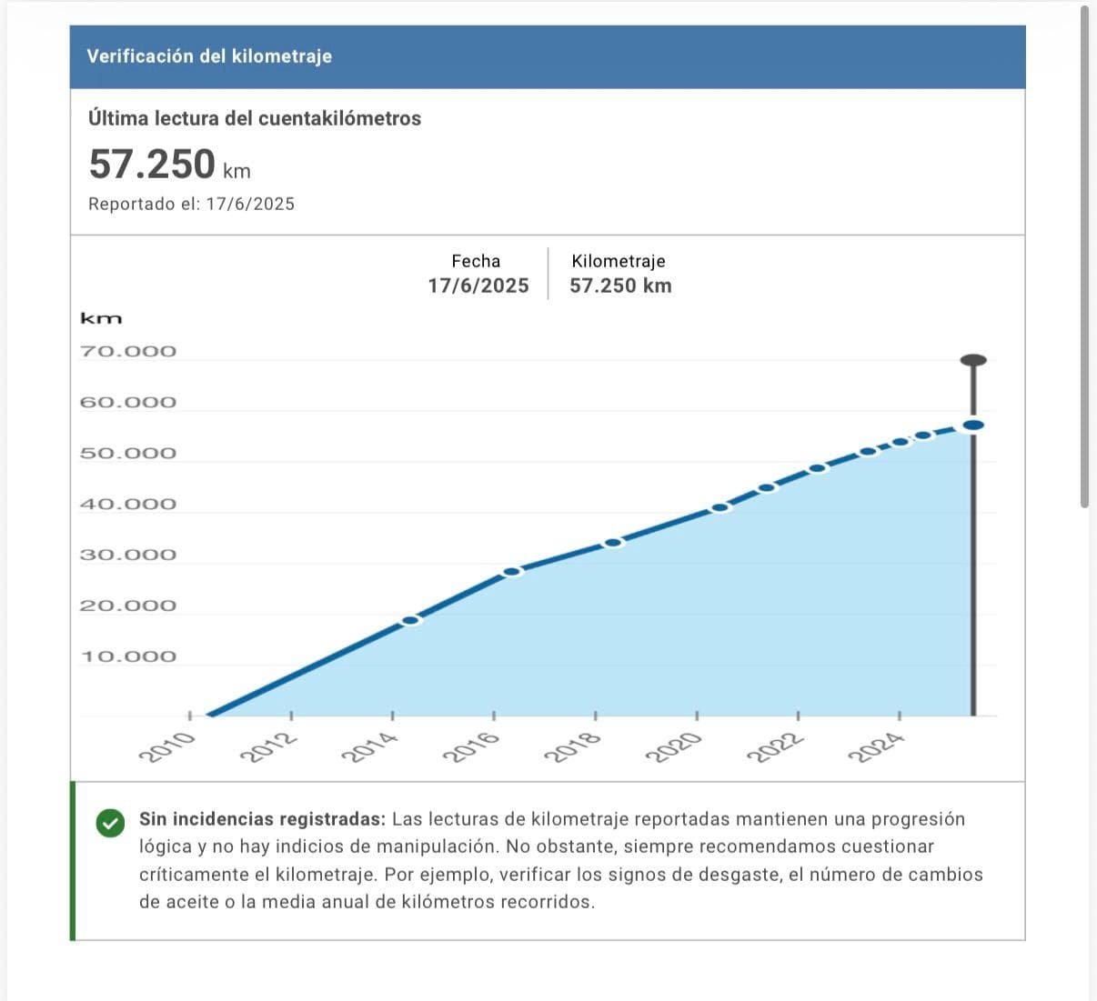Select the data point near 2014

pos(411,620)
